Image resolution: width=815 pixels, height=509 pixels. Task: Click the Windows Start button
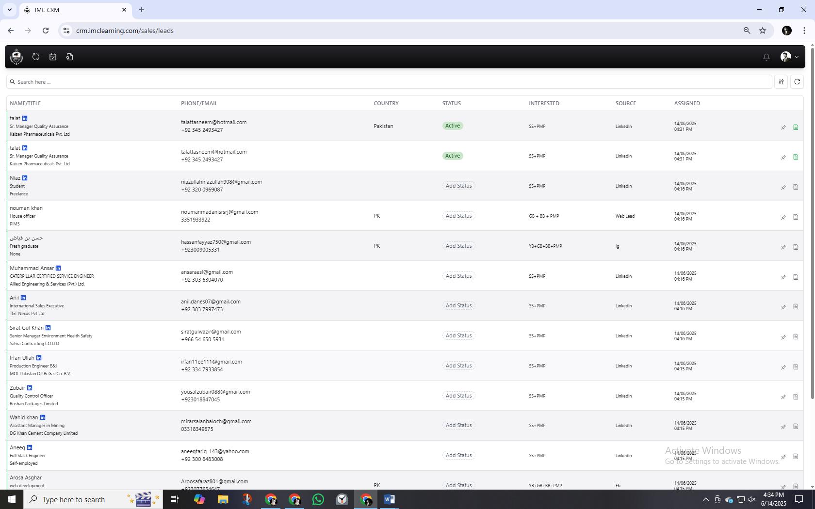click(12, 499)
